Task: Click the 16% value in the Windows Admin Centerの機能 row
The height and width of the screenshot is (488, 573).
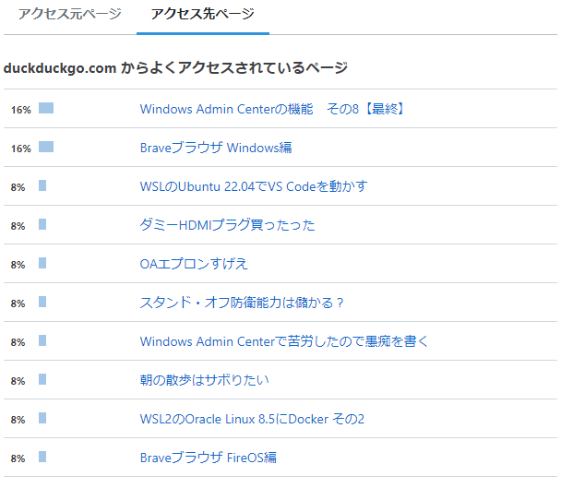Action: [x=21, y=110]
